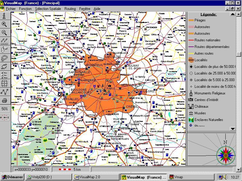The image size is (242, 181).
Task: Click the 50% zoom level button
Action: pyautogui.click(x=5, y=109)
